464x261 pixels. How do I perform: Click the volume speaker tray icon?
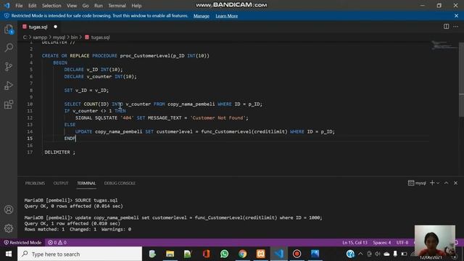pyautogui.click(x=378, y=254)
